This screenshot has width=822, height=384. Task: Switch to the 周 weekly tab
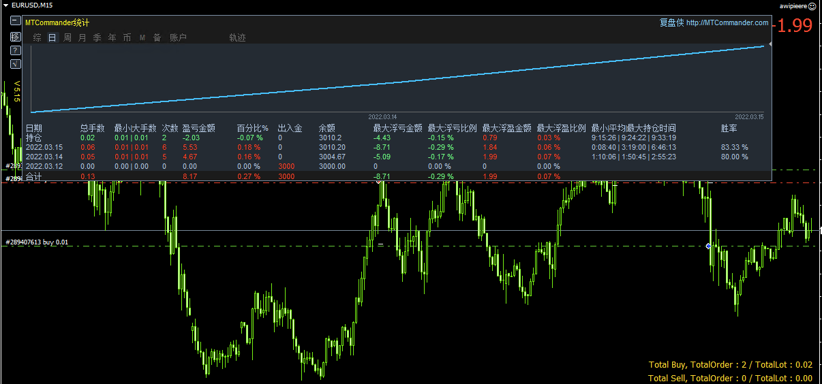point(67,38)
